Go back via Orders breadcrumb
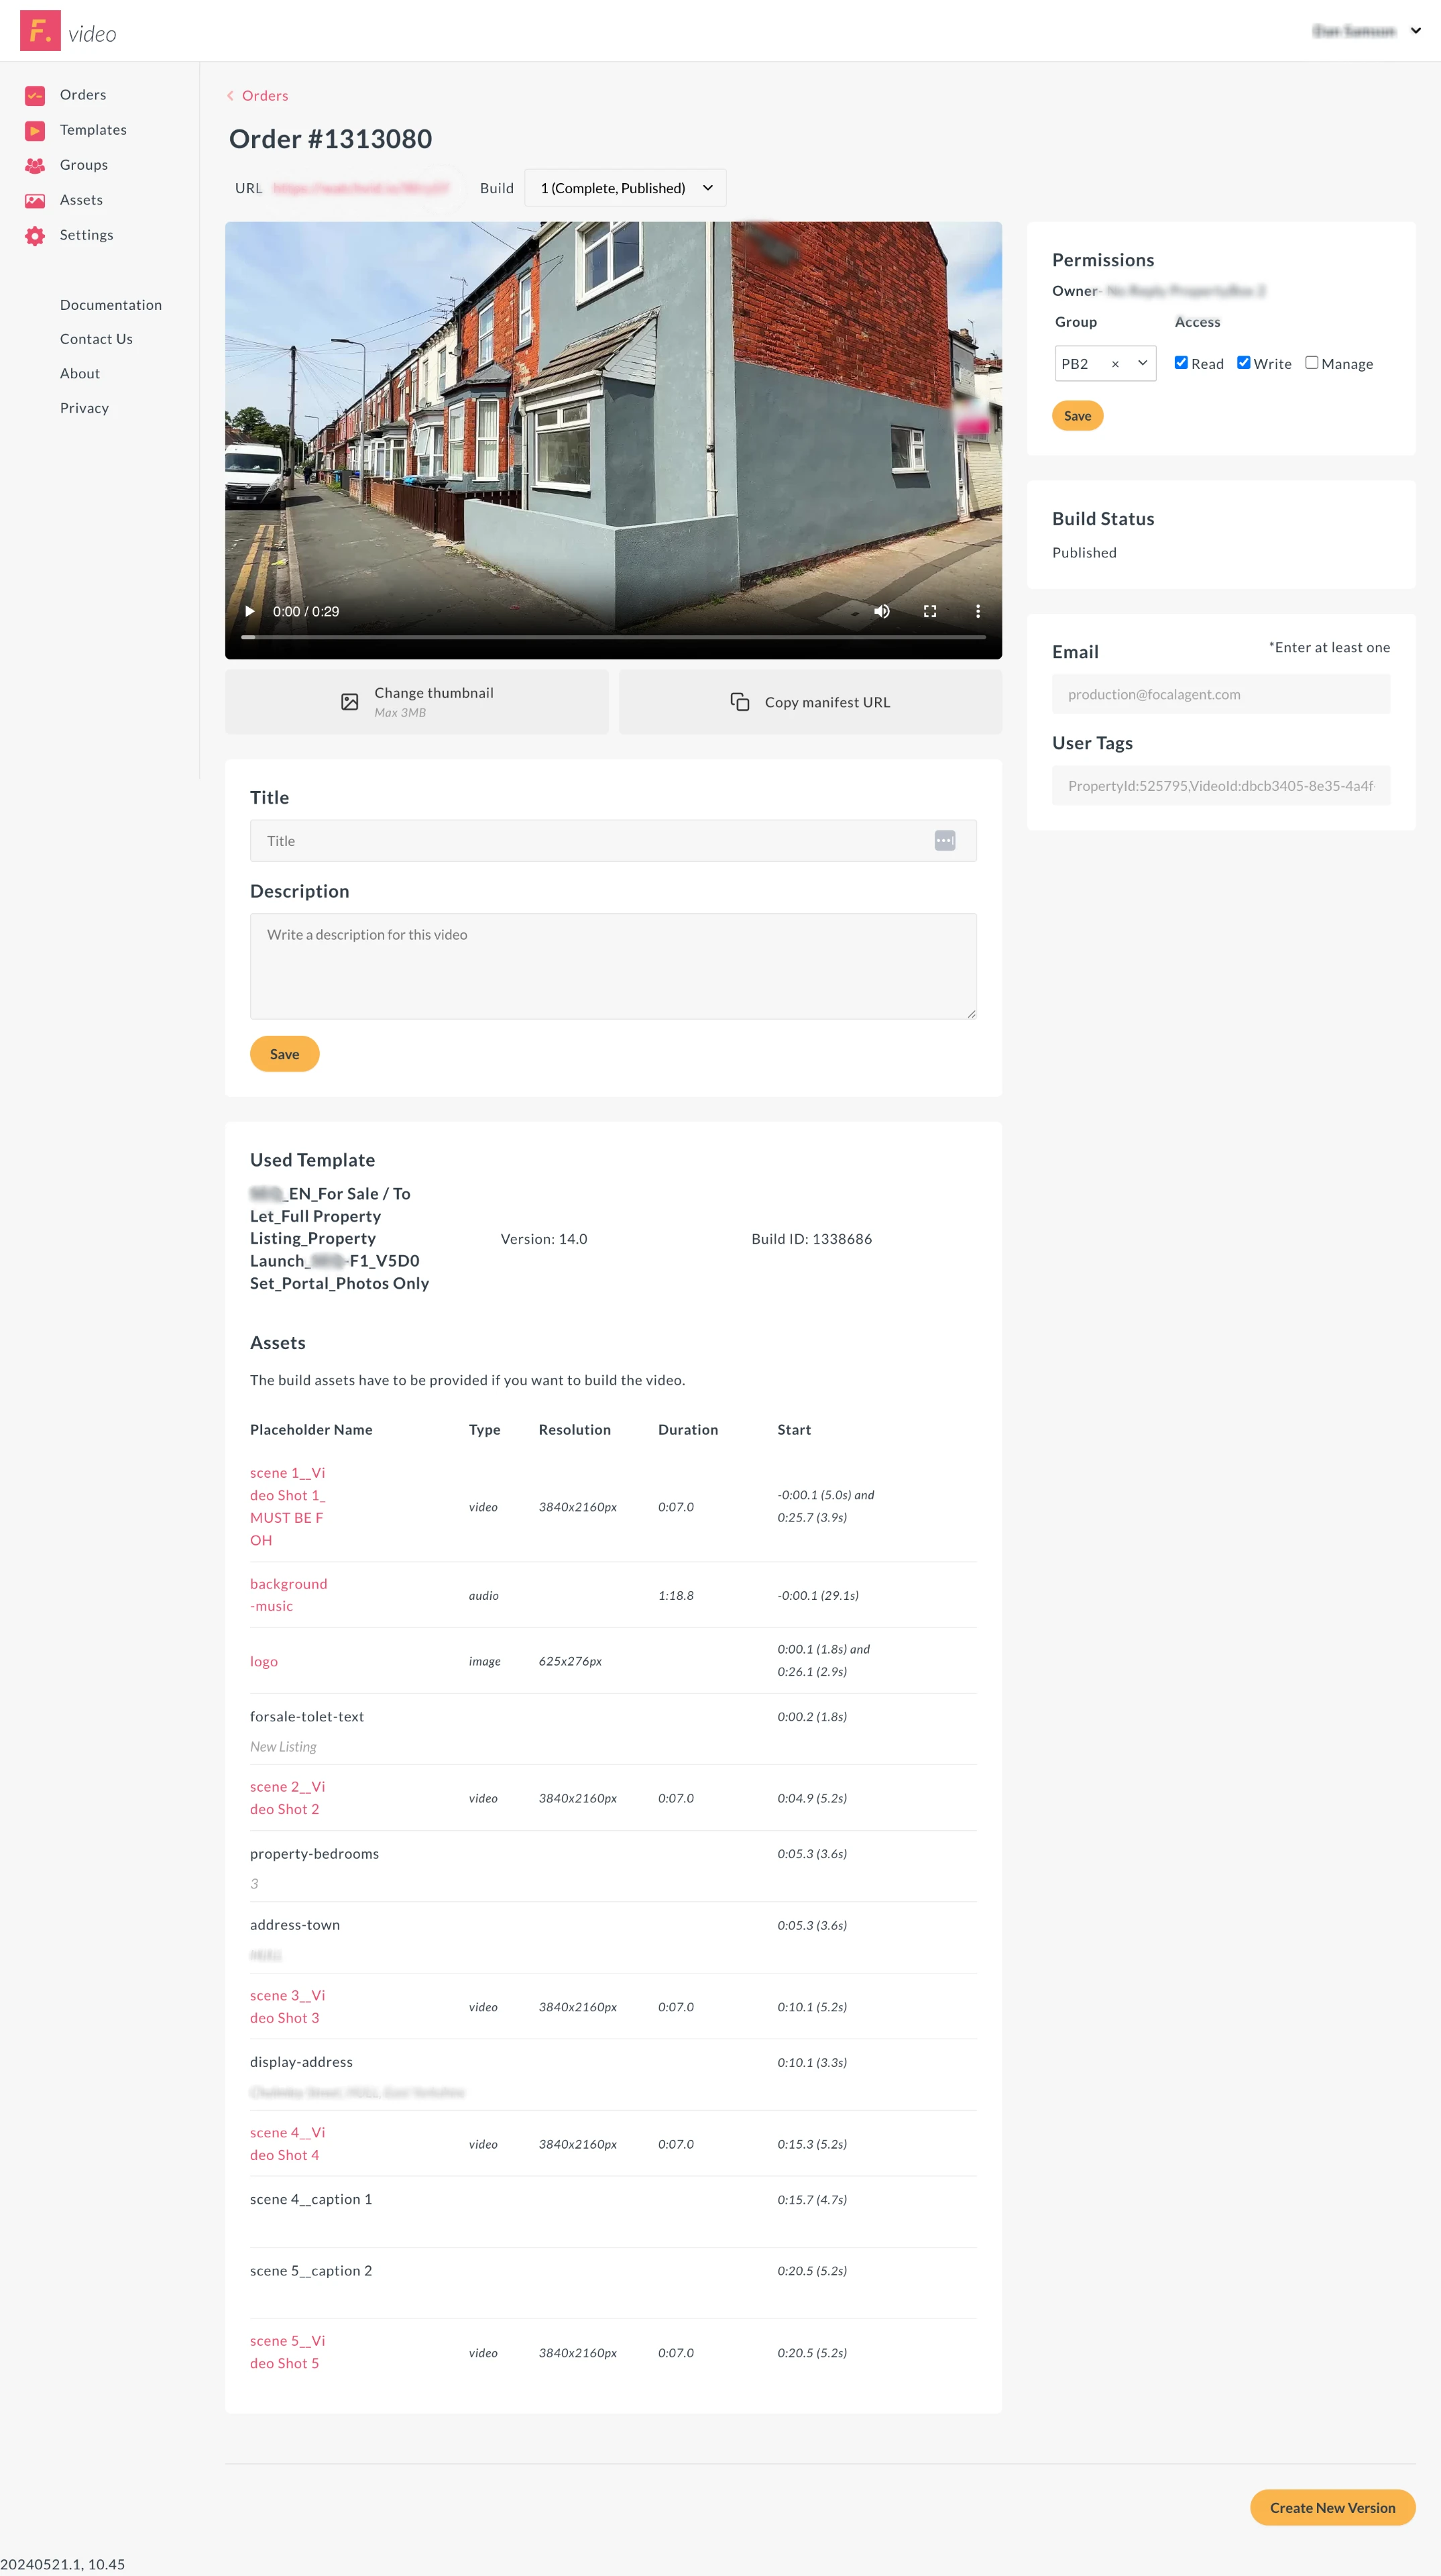Screen dimensions: 1441x2576 265,96
